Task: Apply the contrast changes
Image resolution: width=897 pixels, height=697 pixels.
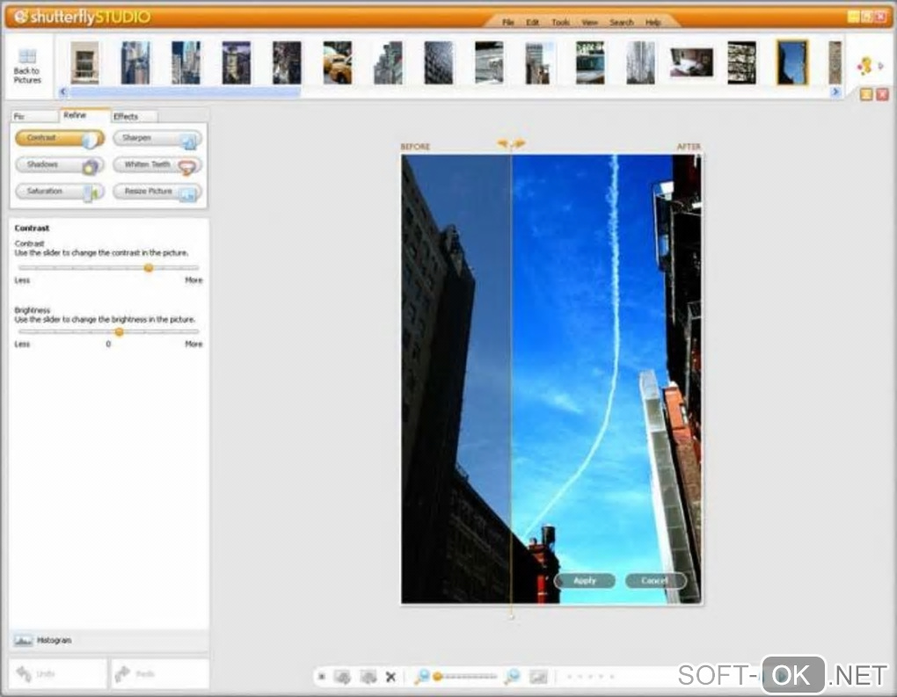Action: (x=585, y=581)
